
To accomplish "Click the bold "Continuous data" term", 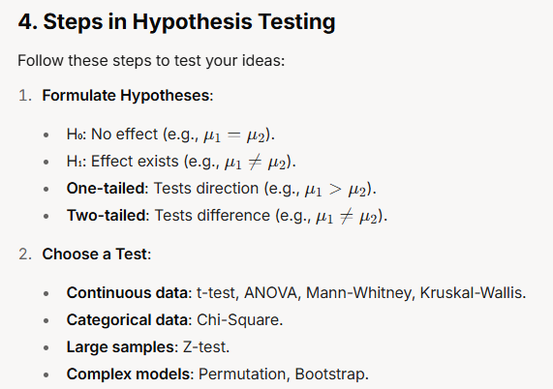I will [127, 293].
